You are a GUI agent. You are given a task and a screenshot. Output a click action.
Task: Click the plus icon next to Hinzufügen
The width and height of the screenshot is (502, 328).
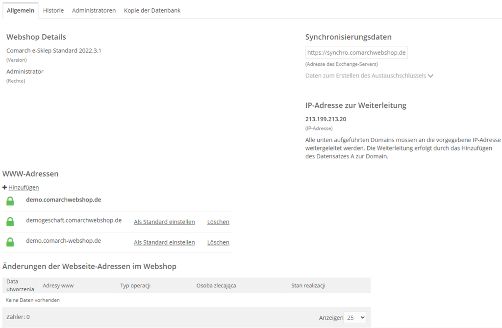pyautogui.click(x=4, y=187)
